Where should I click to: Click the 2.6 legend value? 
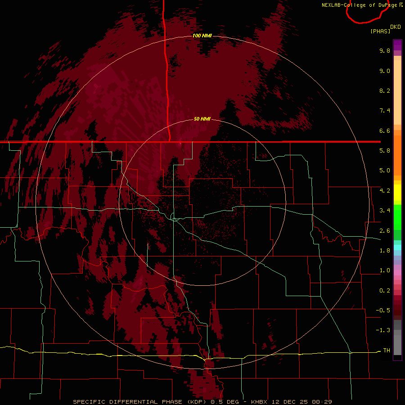point(385,231)
